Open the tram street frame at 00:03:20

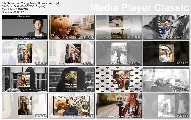[119, 105]
